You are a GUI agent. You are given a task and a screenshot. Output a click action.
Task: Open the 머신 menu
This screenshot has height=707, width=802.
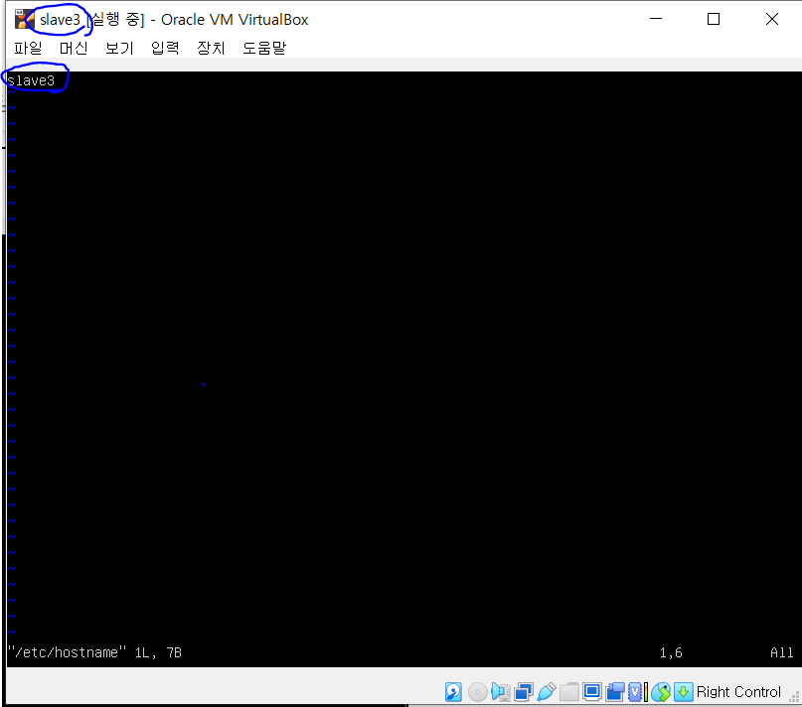[x=74, y=48]
